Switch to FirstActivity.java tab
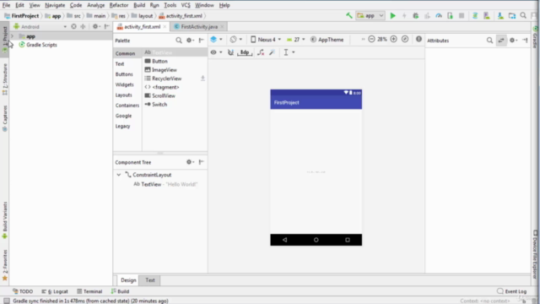The image size is (540, 304). (199, 26)
